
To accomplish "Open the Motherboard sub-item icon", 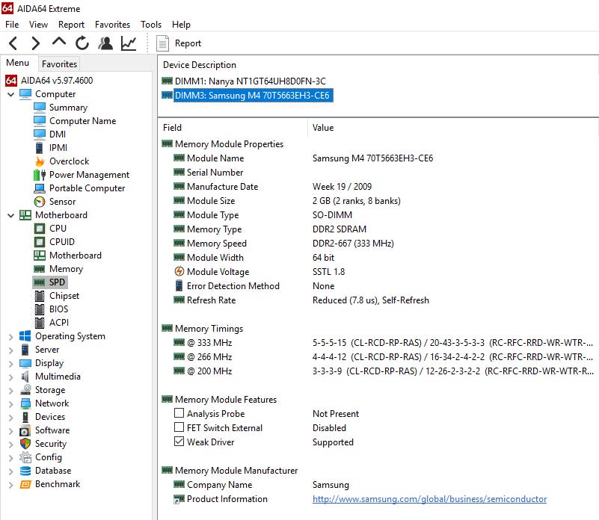I will (x=40, y=256).
